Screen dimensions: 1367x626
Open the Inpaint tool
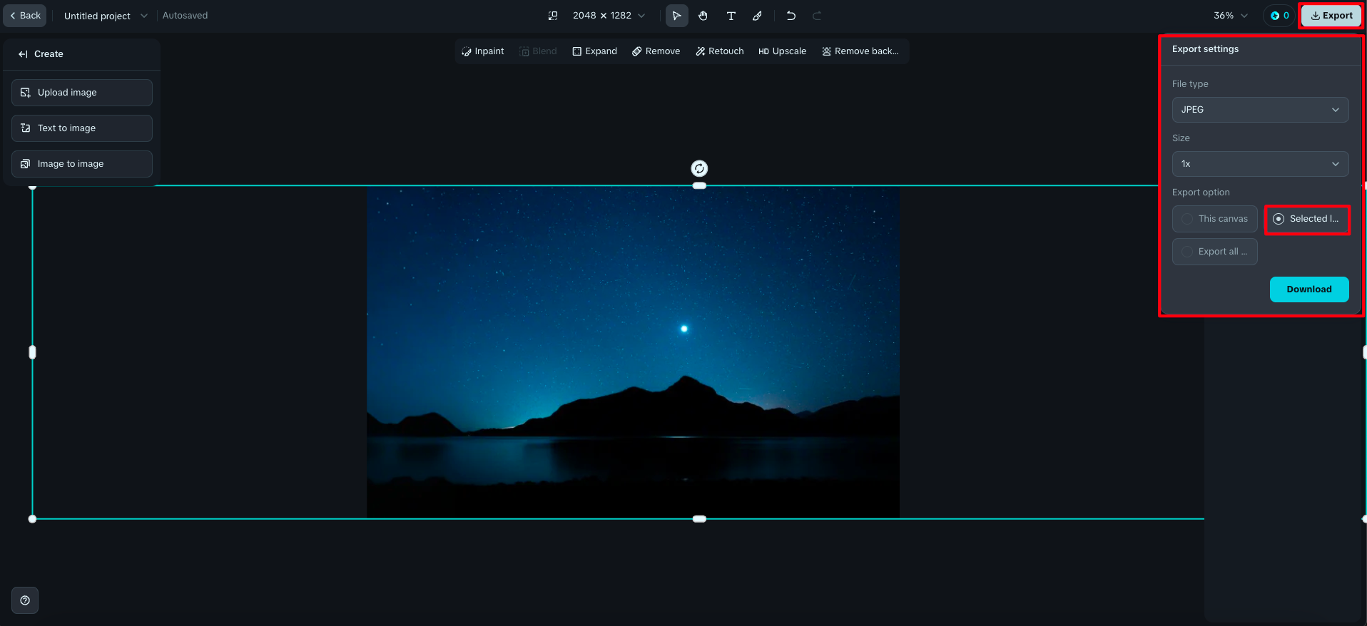click(483, 51)
